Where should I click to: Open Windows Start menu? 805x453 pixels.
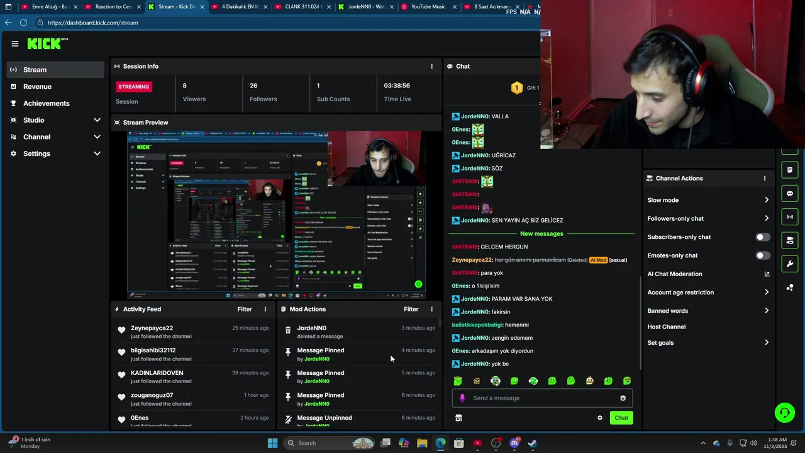click(272, 443)
